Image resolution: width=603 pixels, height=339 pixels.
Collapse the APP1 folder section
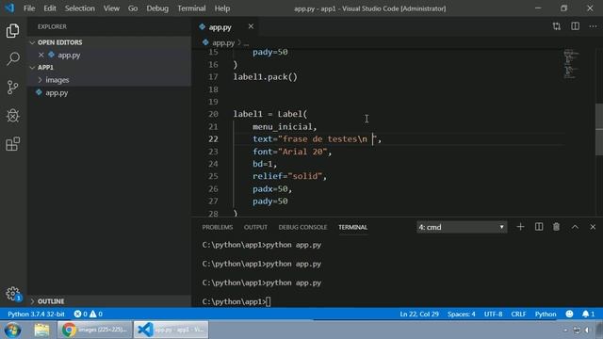click(32, 68)
